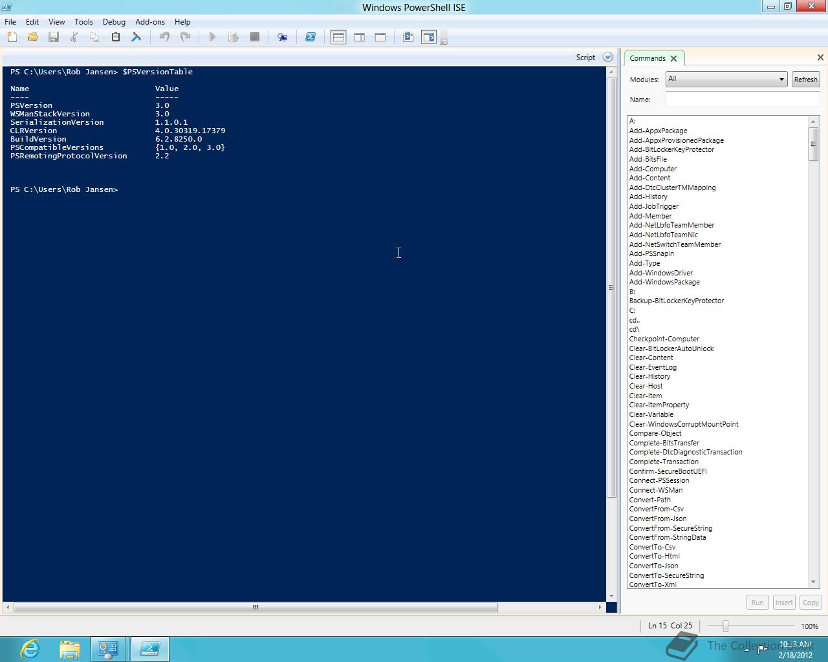Click commands list scrollbar thumb

(x=814, y=144)
